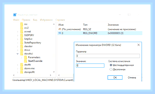Viewport: 155px width, 94px height.
Task: Click the string value icon for (По умолчанию)
Action: coord(59,29)
